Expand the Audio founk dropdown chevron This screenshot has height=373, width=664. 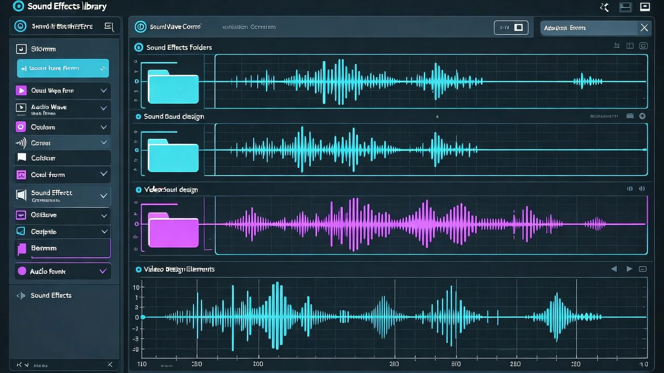click(103, 271)
